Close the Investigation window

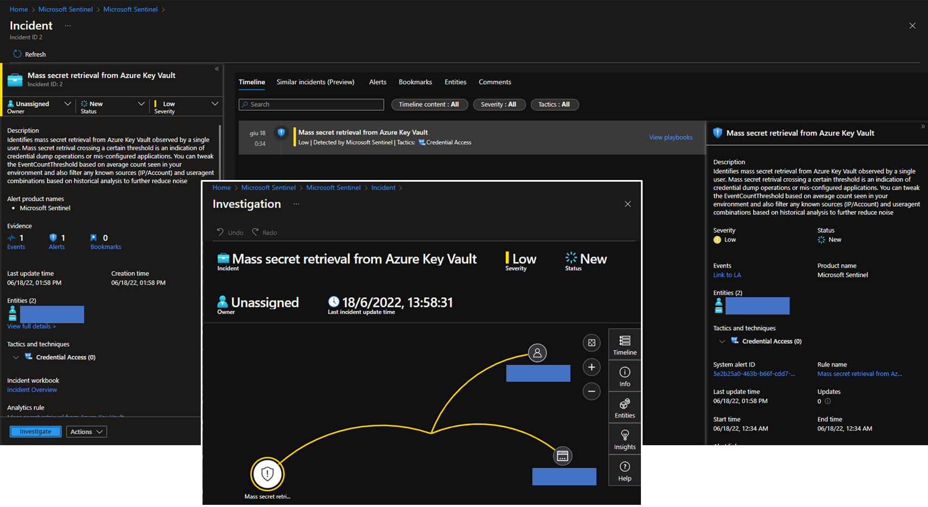click(628, 204)
